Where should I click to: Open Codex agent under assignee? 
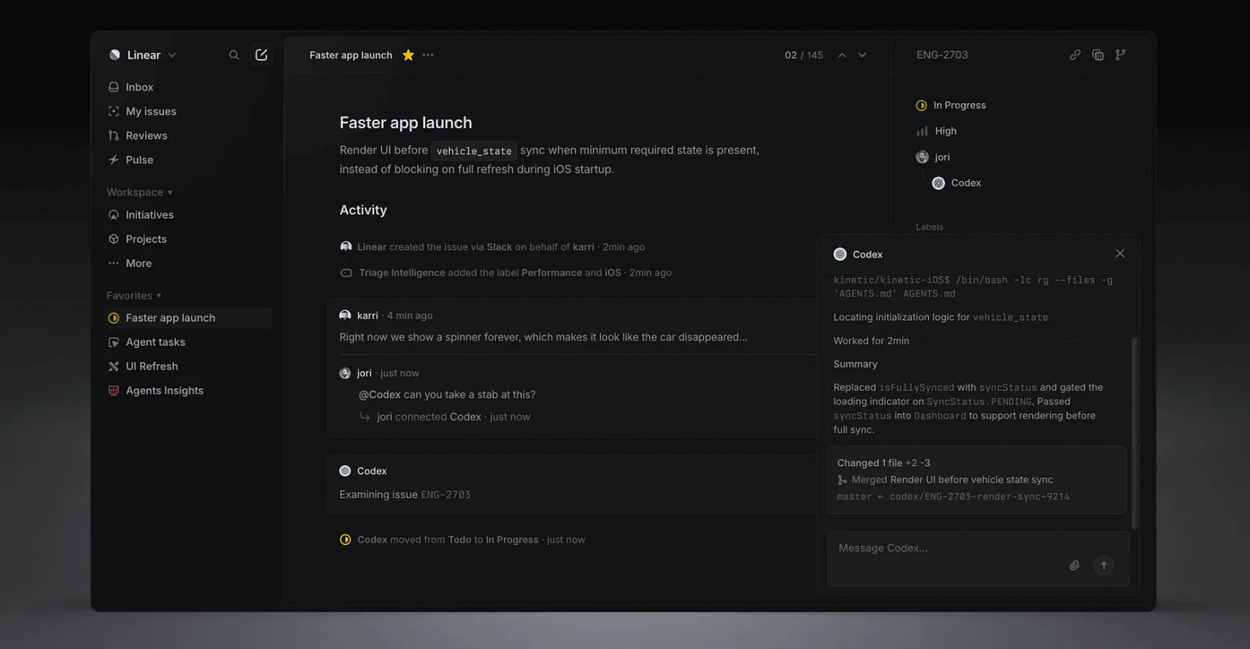[956, 183]
